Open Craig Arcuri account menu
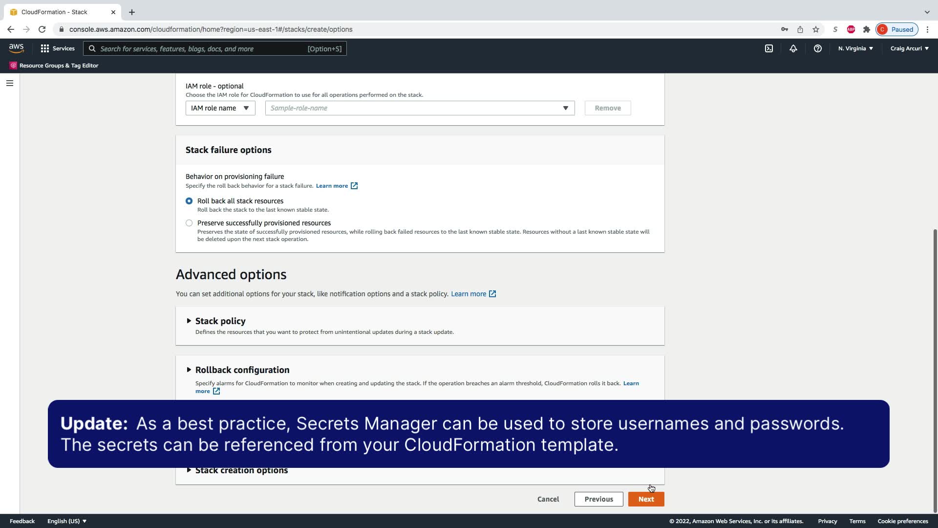 tap(909, 48)
